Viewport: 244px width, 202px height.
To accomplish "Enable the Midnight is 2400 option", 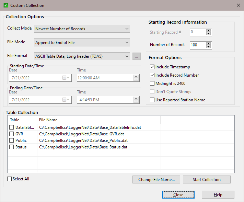I will 152,83.
